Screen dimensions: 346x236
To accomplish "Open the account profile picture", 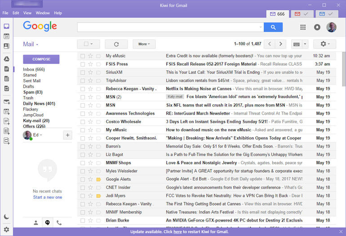I will click(x=332, y=27).
